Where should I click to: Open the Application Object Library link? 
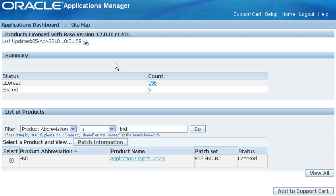[138, 159]
